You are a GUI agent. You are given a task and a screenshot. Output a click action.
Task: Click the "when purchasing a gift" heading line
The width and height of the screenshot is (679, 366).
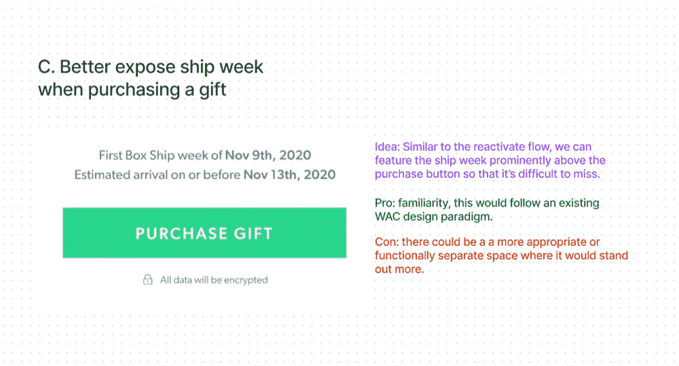point(132,90)
